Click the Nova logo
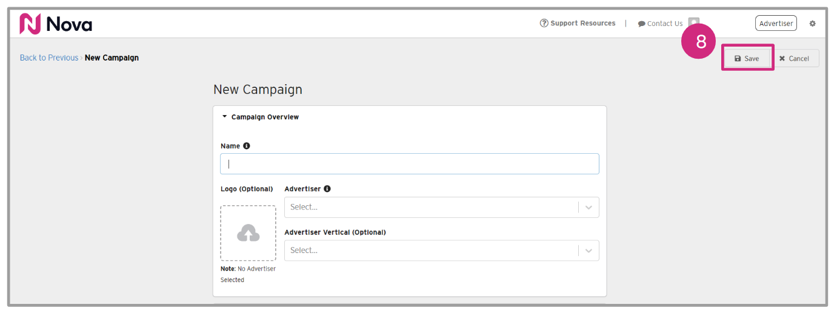The image size is (837, 316). 56,24
